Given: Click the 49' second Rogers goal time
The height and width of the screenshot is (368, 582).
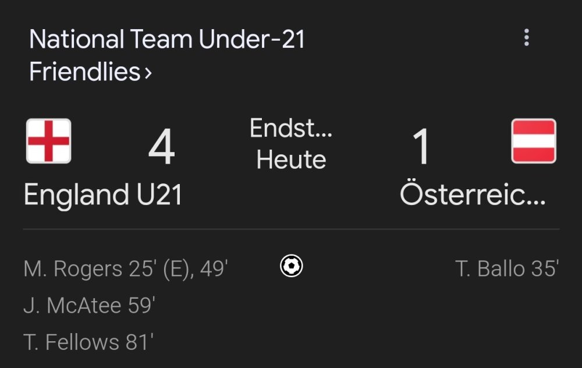Looking at the screenshot, I should tap(214, 269).
